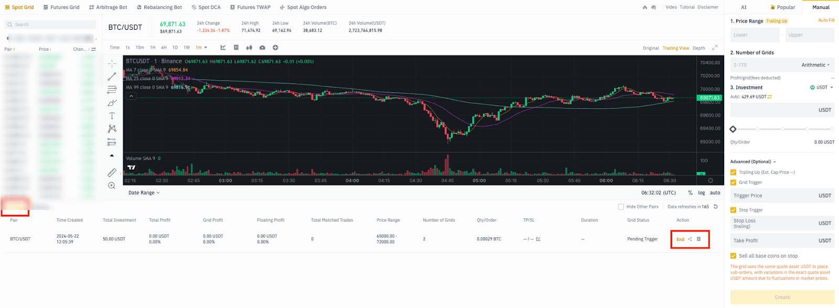Open the Date Range dropdown

point(144,193)
